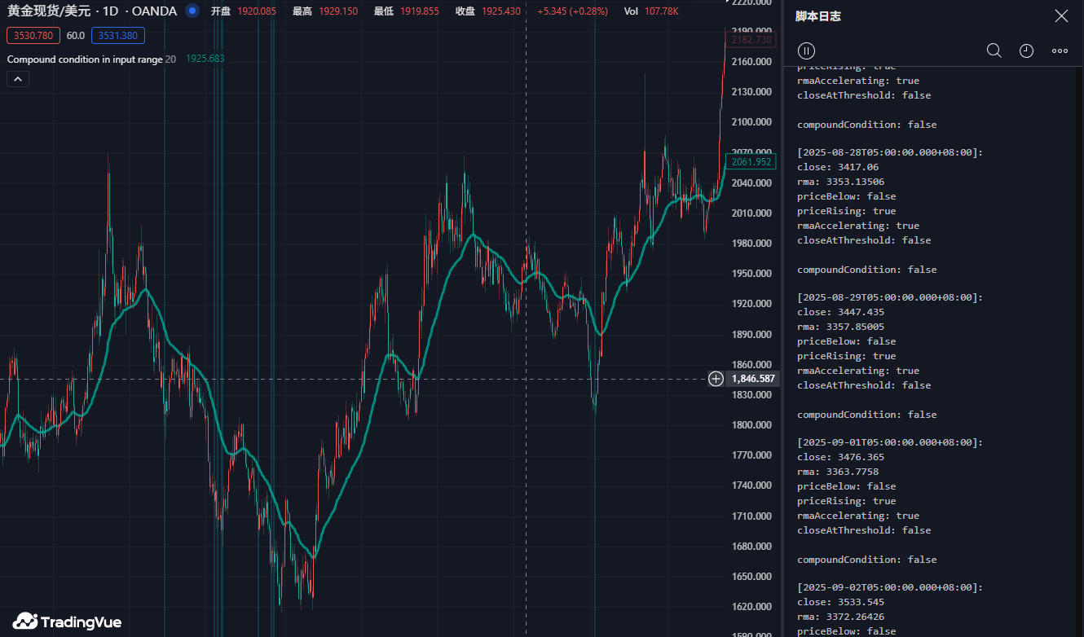Click the 脚本日志 panel title
Viewport: 1084px width, 637px height.
coord(818,16)
